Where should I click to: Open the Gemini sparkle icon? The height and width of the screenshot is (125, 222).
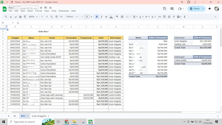[x=210, y=8]
